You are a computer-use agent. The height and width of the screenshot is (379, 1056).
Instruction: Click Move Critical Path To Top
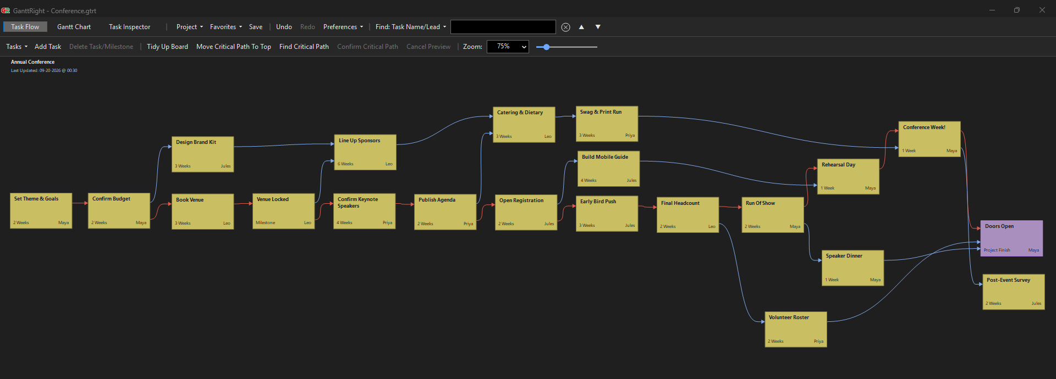click(234, 47)
